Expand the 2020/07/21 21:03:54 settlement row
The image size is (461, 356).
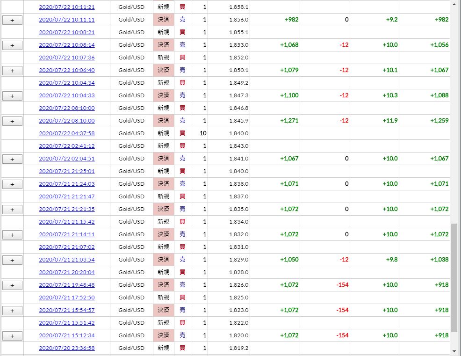coord(12,261)
